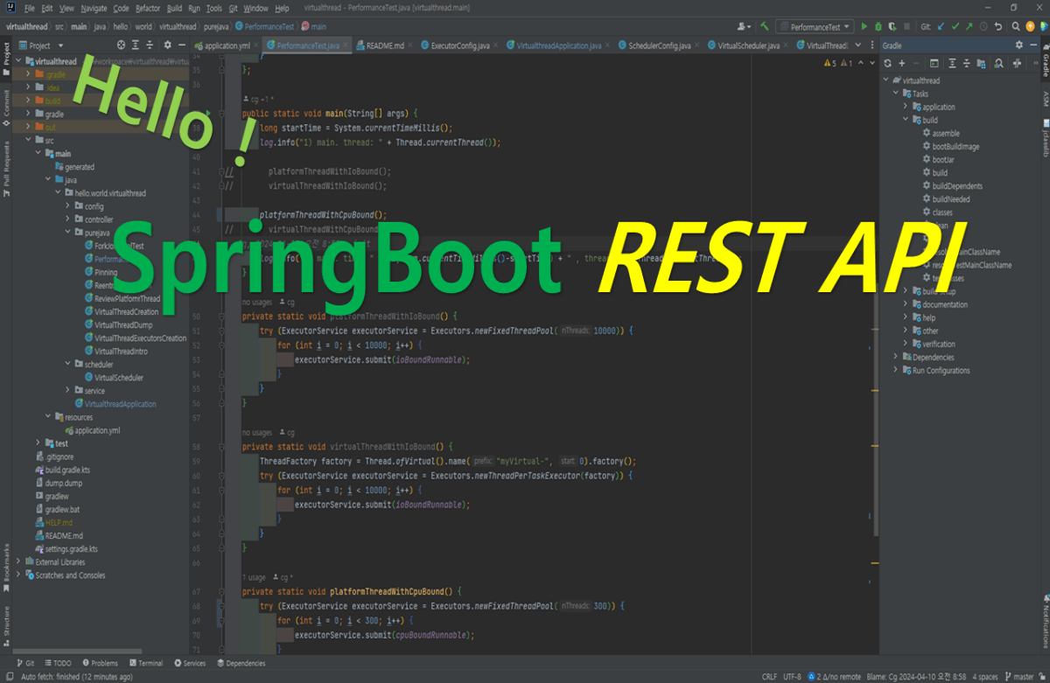Screen dimensions: 1050x683
Task: Expand Gradle Dependencies node
Action: tap(895, 357)
